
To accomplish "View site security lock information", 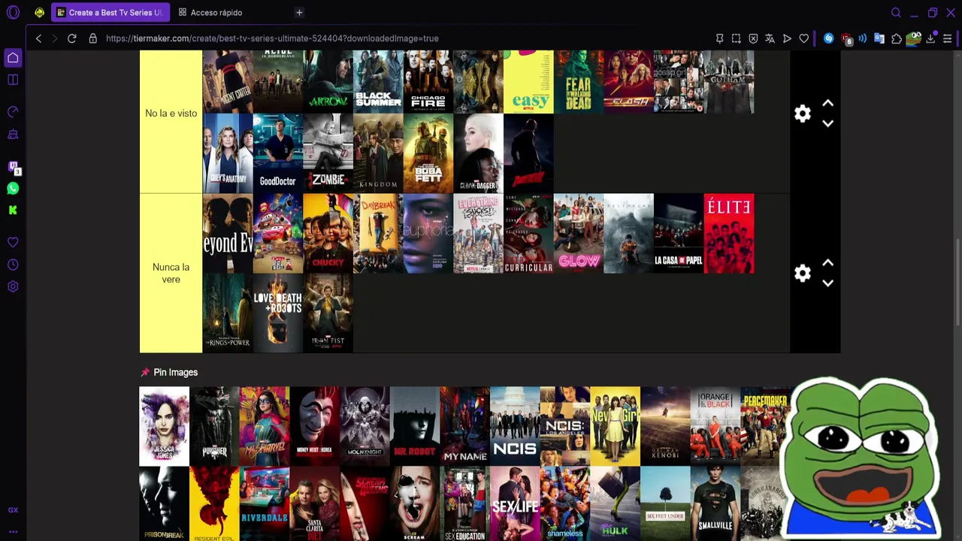I will tap(93, 38).
